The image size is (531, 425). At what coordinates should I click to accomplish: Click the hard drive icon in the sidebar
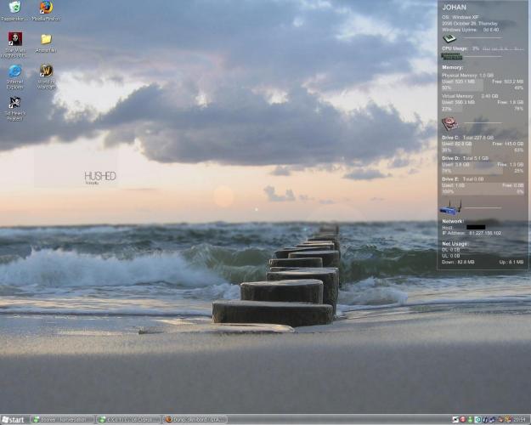449,123
